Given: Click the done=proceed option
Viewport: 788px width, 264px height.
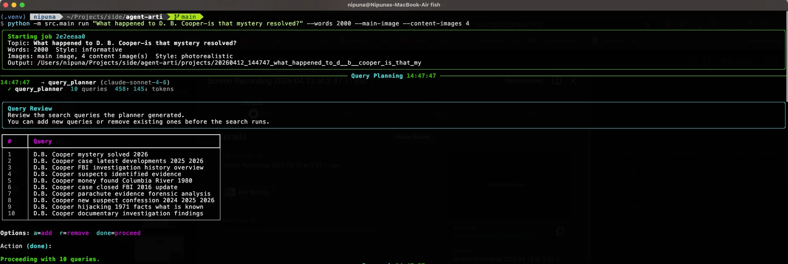Looking at the screenshot, I should click(x=118, y=233).
